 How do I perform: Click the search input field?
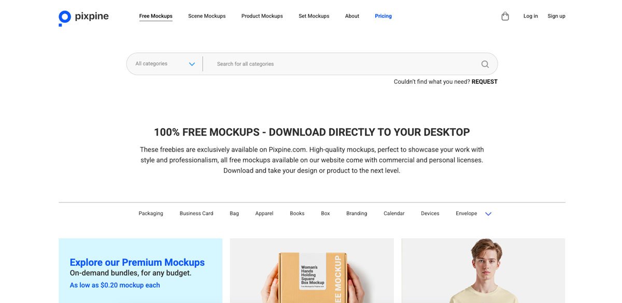(311, 64)
